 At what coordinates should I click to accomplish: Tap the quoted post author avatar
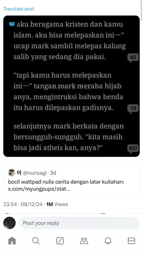tap(12, 173)
